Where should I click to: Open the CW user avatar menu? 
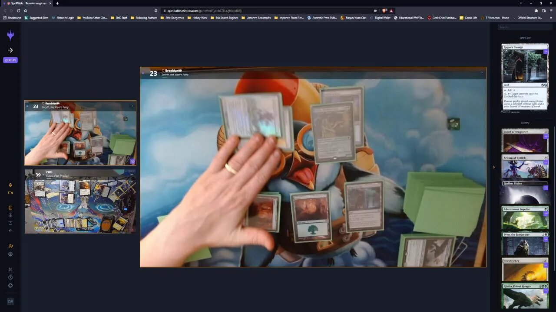(10, 301)
